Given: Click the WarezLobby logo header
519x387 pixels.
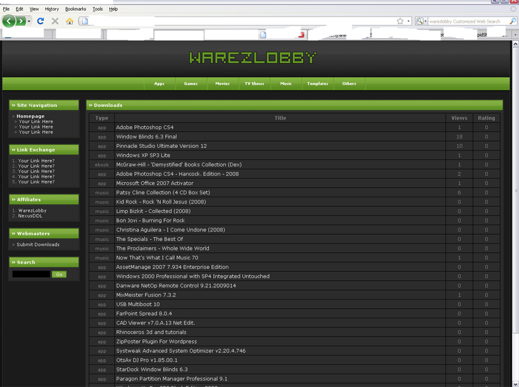Looking at the screenshot, I should coord(253,58).
